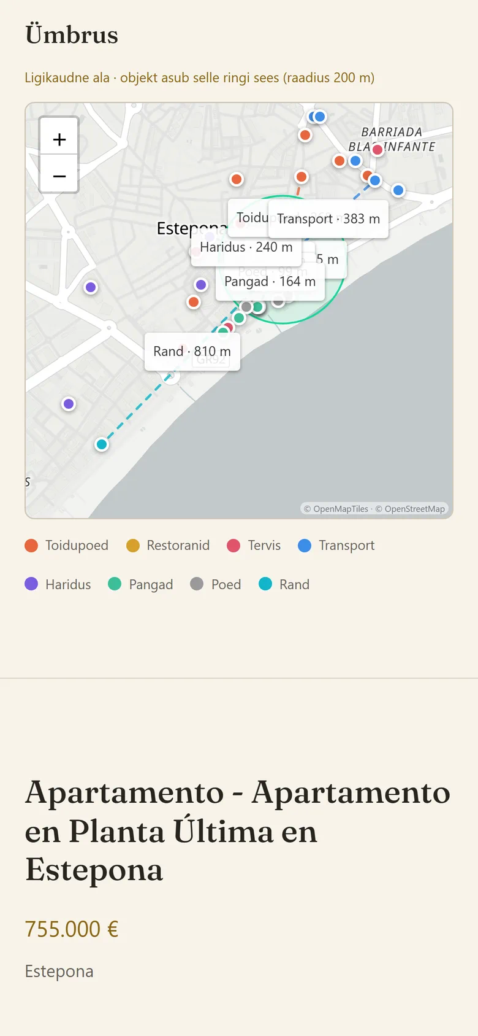Toggle Toidupoed legend category
This screenshot has width=478, height=1036.
pos(66,546)
